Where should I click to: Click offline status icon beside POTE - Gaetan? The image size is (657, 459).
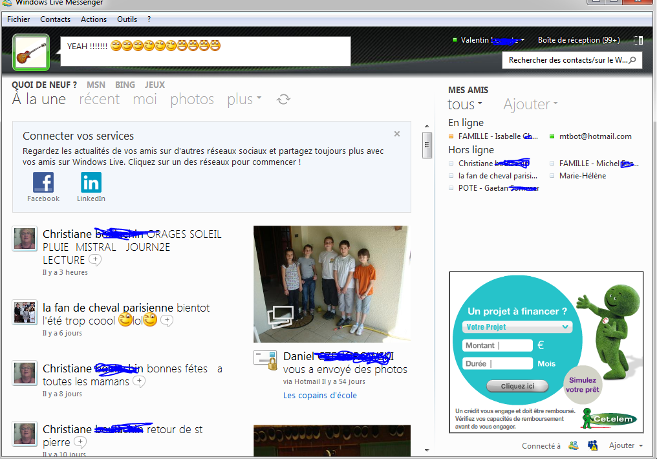tap(451, 188)
